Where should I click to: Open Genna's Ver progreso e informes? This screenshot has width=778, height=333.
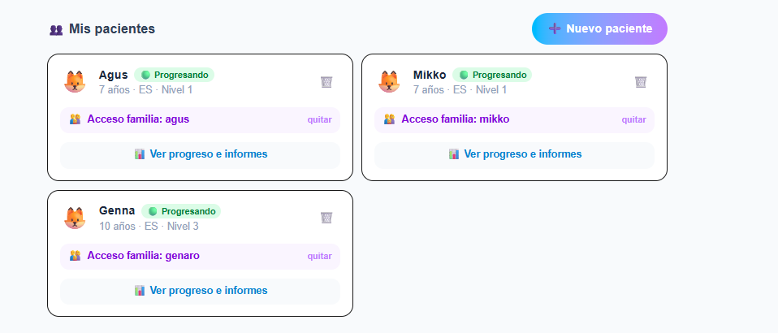(201, 291)
